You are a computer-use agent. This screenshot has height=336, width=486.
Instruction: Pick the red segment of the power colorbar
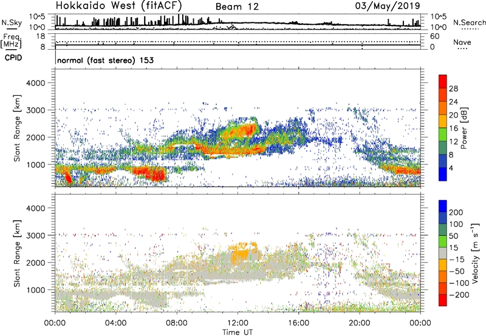point(443,81)
